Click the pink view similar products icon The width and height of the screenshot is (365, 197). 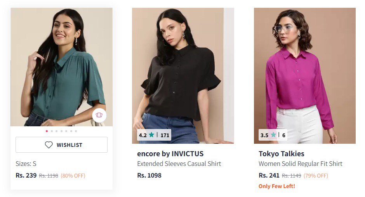click(x=99, y=115)
